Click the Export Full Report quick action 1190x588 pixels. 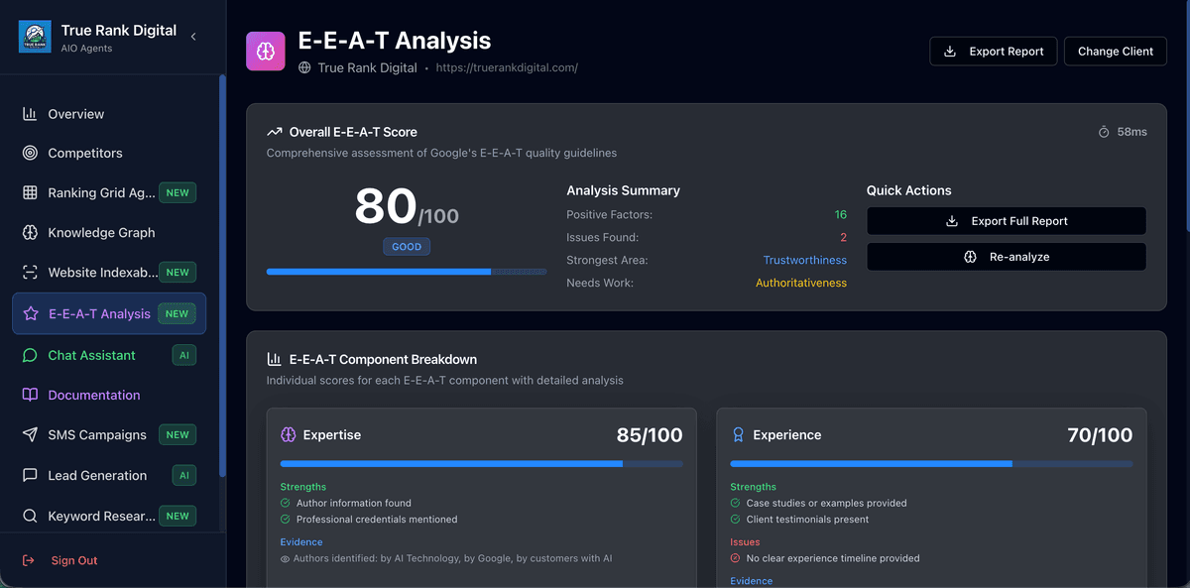tap(1007, 221)
